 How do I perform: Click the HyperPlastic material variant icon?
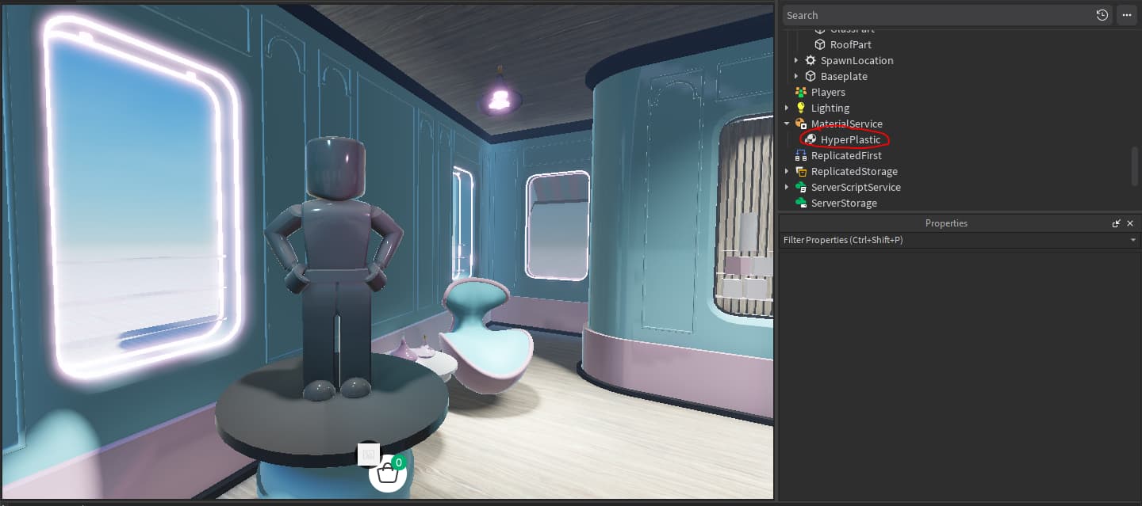click(x=811, y=139)
